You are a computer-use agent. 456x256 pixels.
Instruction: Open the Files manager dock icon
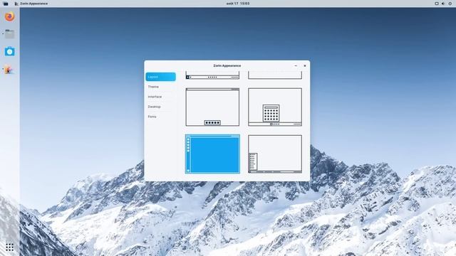coord(9,34)
